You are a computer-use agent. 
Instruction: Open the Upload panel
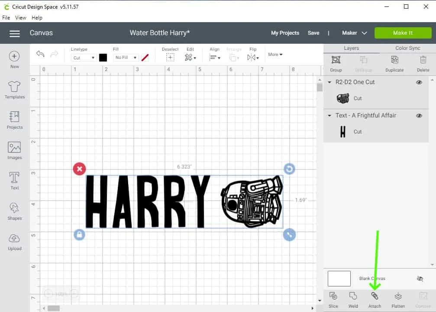[x=14, y=242]
